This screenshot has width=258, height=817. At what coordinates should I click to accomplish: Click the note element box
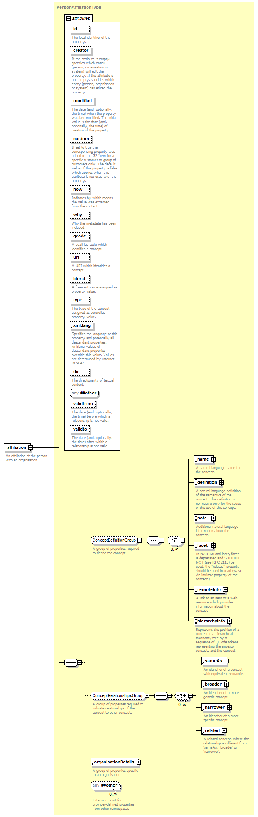[203, 518]
